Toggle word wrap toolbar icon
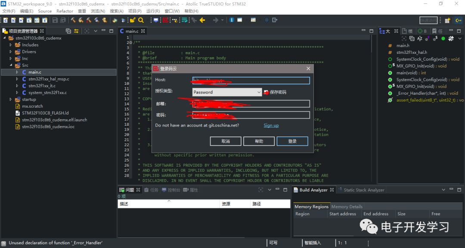Screen dimensions: 465x248 click(184, 20)
